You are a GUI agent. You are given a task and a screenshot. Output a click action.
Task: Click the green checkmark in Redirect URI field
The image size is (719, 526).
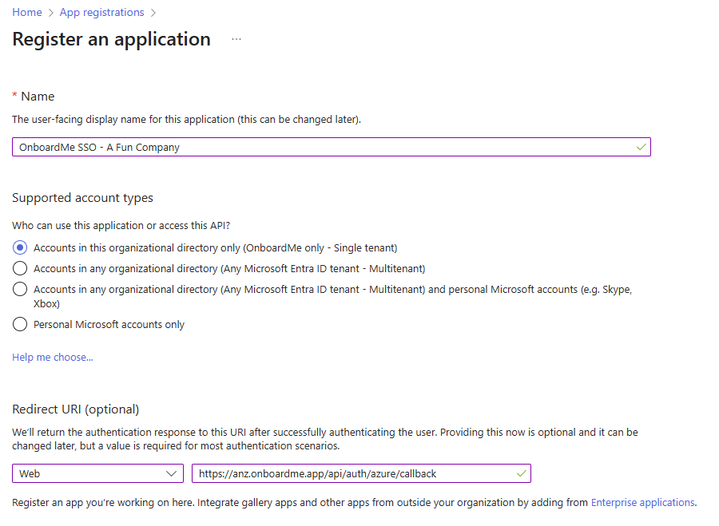[x=521, y=473]
